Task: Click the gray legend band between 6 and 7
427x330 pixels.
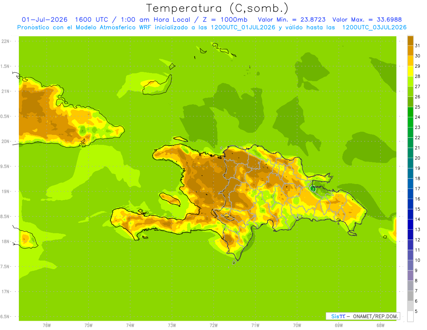Action: 410,296
